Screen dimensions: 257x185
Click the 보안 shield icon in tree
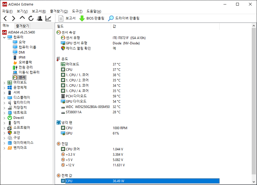(10, 133)
